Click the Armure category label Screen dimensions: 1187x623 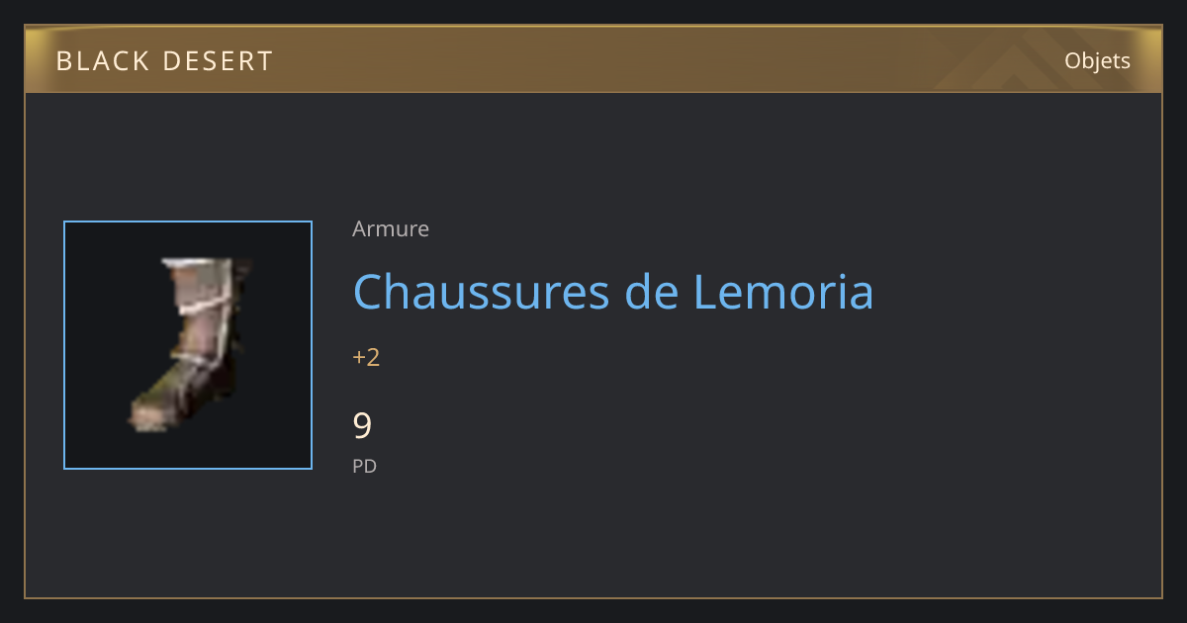pos(391,229)
